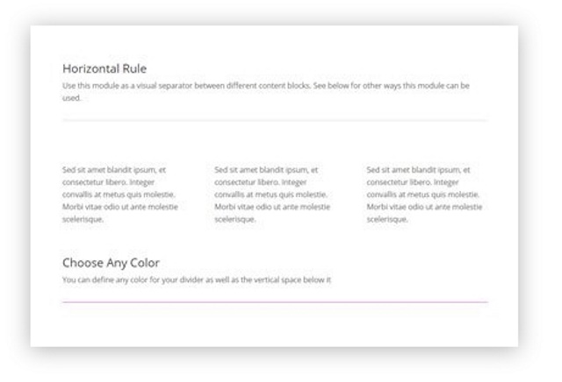Click "Morbi vitae odio" line in right column
Viewport: 562px width, 382px height.
tap(424, 207)
